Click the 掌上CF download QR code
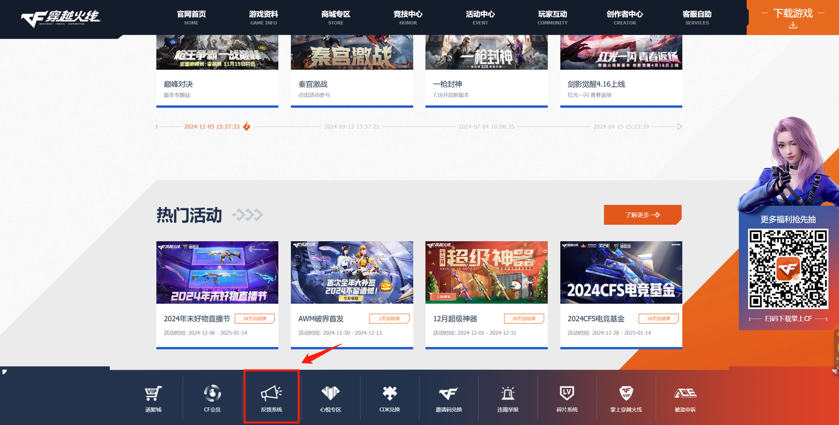 [x=788, y=268]
